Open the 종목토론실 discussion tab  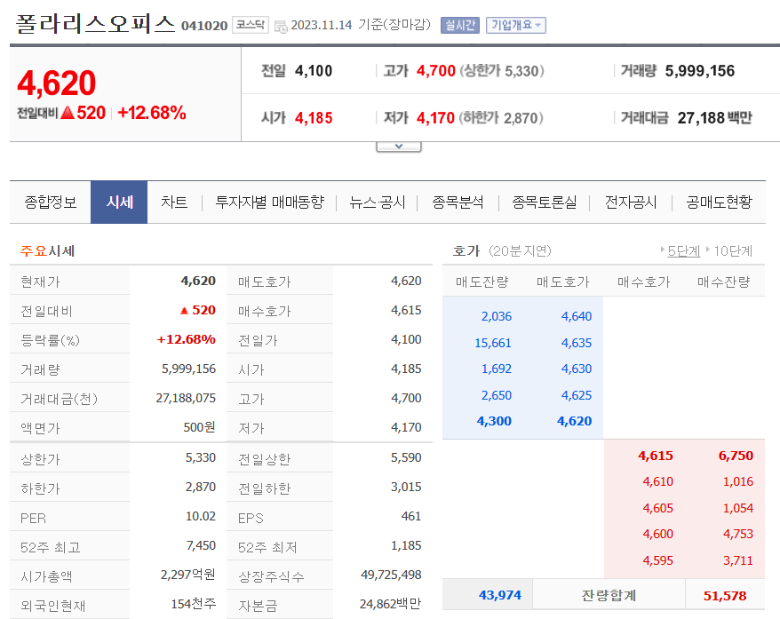[x=545, y=202]
